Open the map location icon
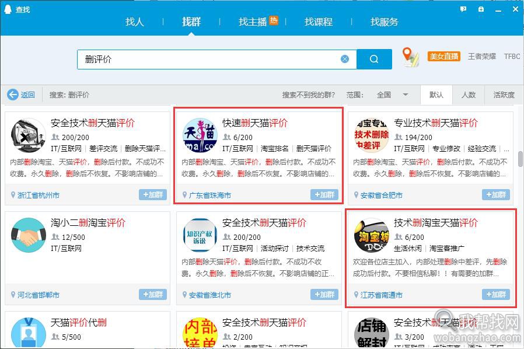This screenshot has height=349, width=524. (410, 57)
